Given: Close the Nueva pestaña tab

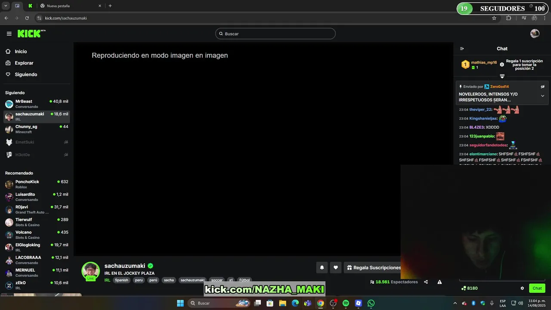Looking at the screenshot, I should tap(100, 6).
